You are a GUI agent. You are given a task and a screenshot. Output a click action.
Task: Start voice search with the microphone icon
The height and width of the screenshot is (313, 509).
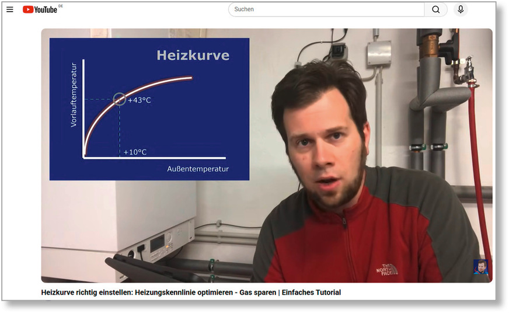(x=461, y=9)
